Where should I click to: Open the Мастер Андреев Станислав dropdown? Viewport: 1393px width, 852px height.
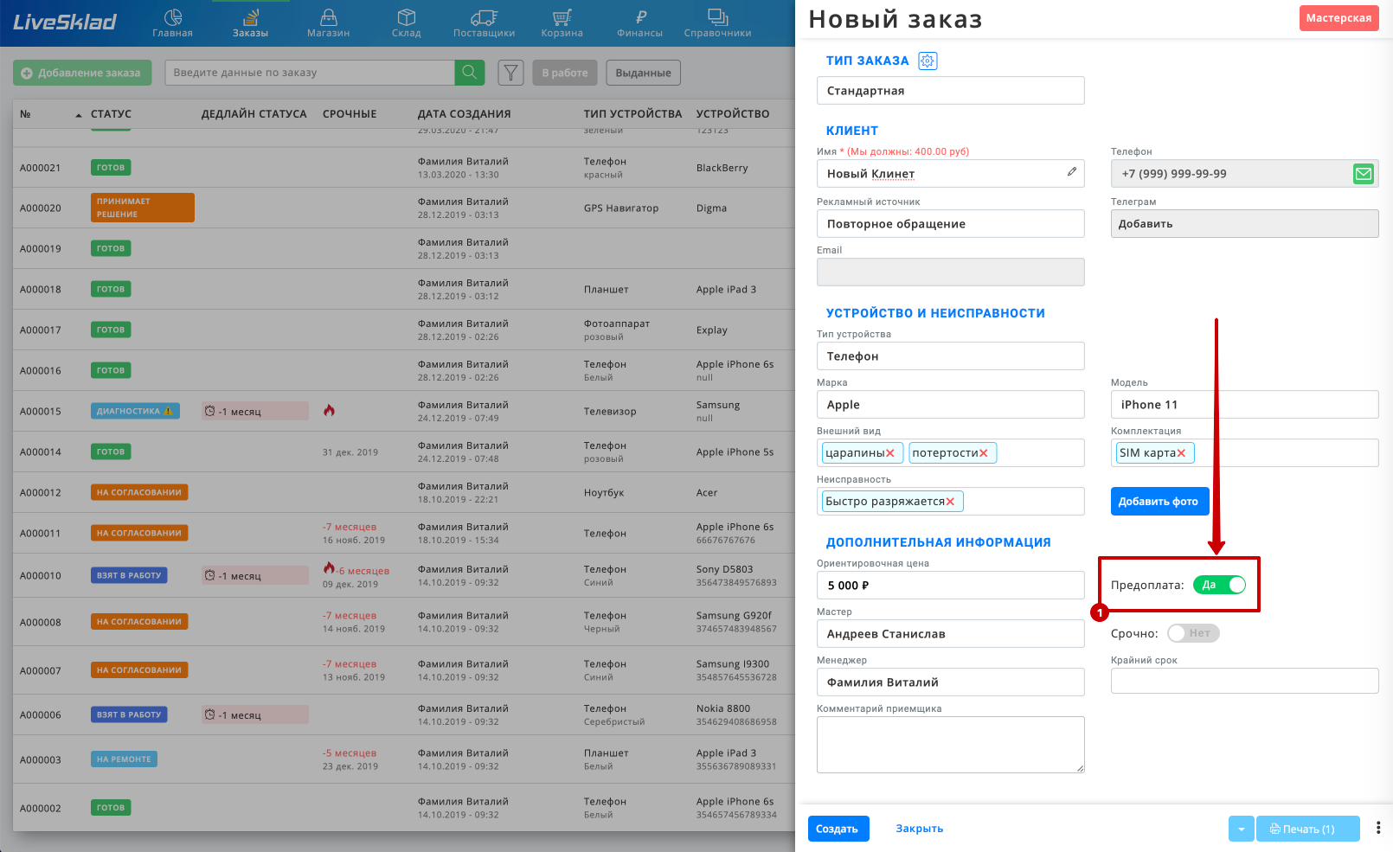pyautogui.click(x=950, y=634)
